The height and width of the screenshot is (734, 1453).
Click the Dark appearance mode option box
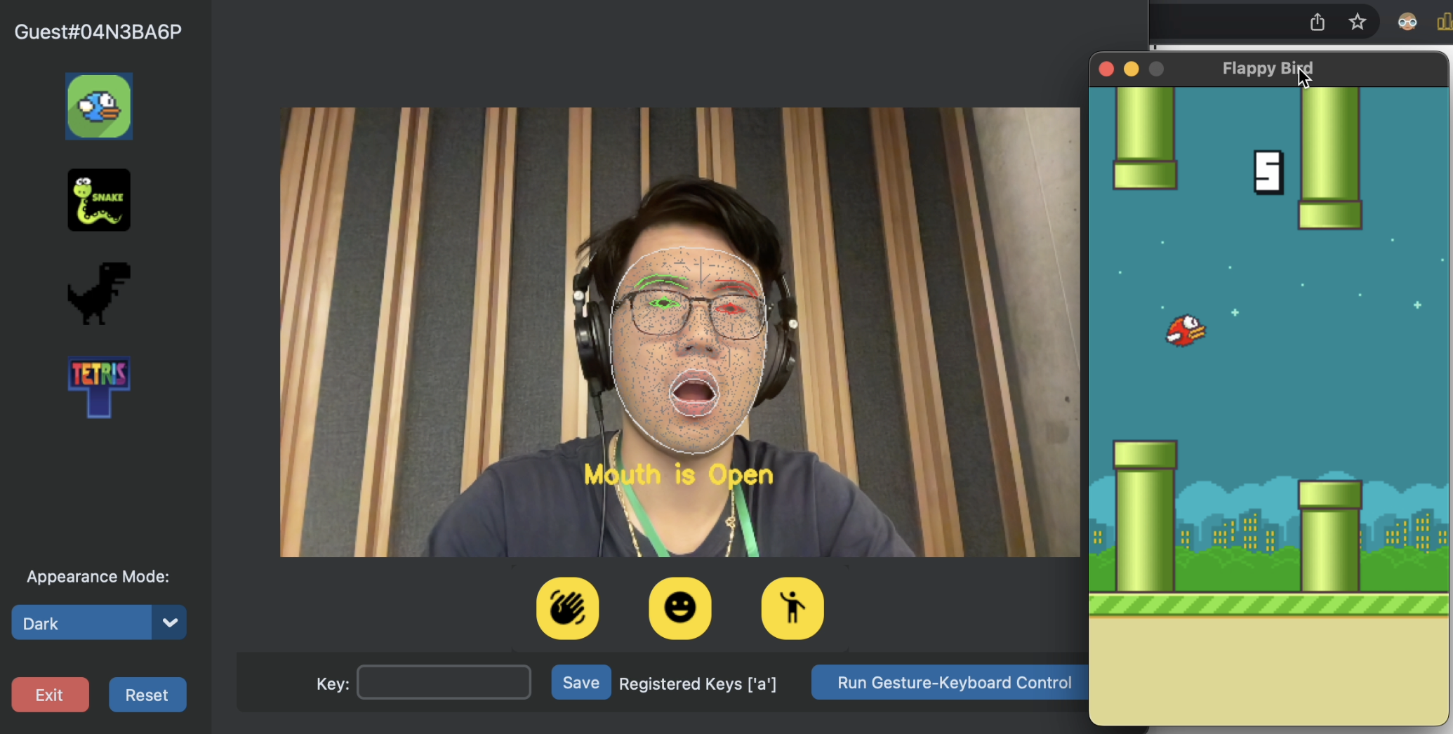pyautogui.click(x=81, y=622)
